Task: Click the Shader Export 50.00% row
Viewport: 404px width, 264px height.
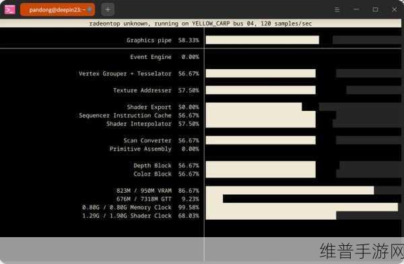Action: 163,107
